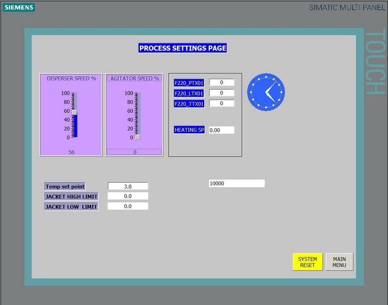
Task: Select the disperser speed slider handle
Action: click(75, 112)
